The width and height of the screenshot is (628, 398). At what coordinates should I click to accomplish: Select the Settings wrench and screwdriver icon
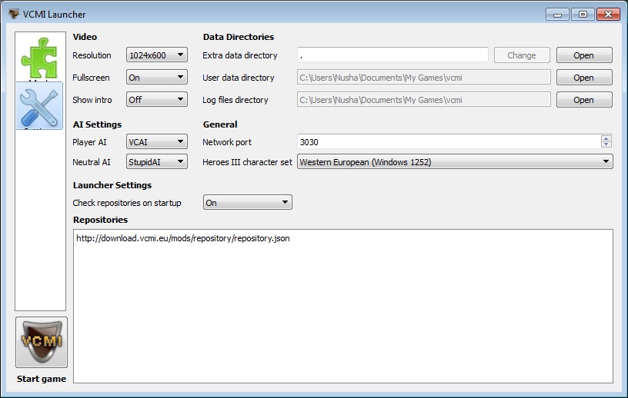pyautogui.click(x=40, y=106)
